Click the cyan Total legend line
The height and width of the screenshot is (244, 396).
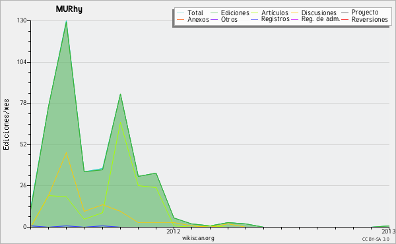[181, 13]
